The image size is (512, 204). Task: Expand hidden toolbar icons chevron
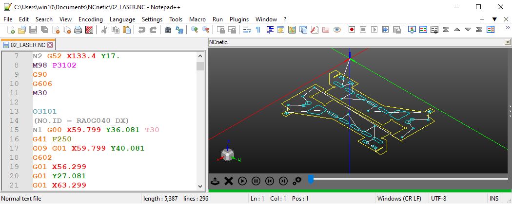click(x=508, y=28)
